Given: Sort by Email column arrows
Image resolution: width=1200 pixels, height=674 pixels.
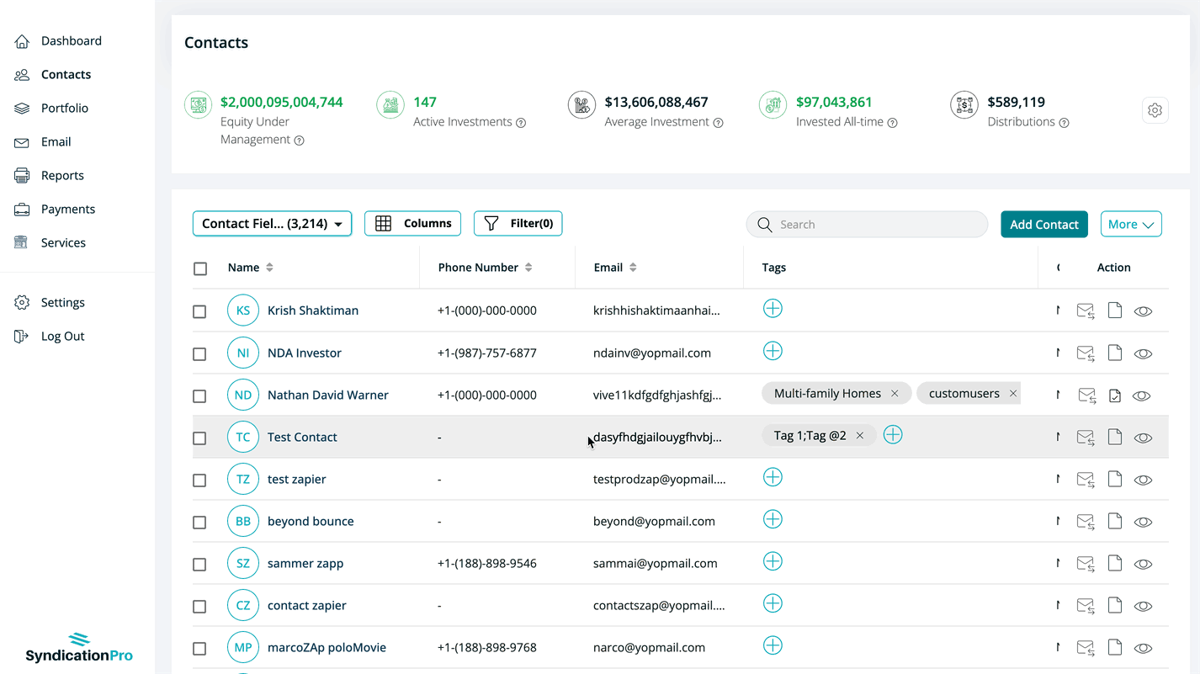Looking at the screenshot, I should coord(633,268).
